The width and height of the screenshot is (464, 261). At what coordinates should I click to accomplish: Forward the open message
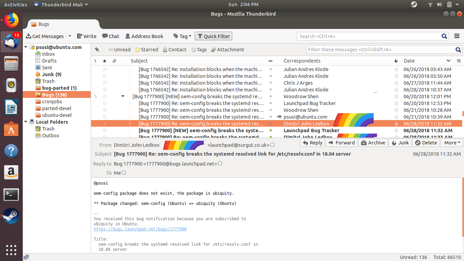pos(342,143)
